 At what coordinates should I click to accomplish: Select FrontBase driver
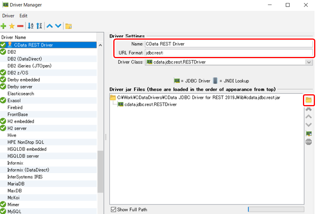pyautogui.click(x=48, y=114)
